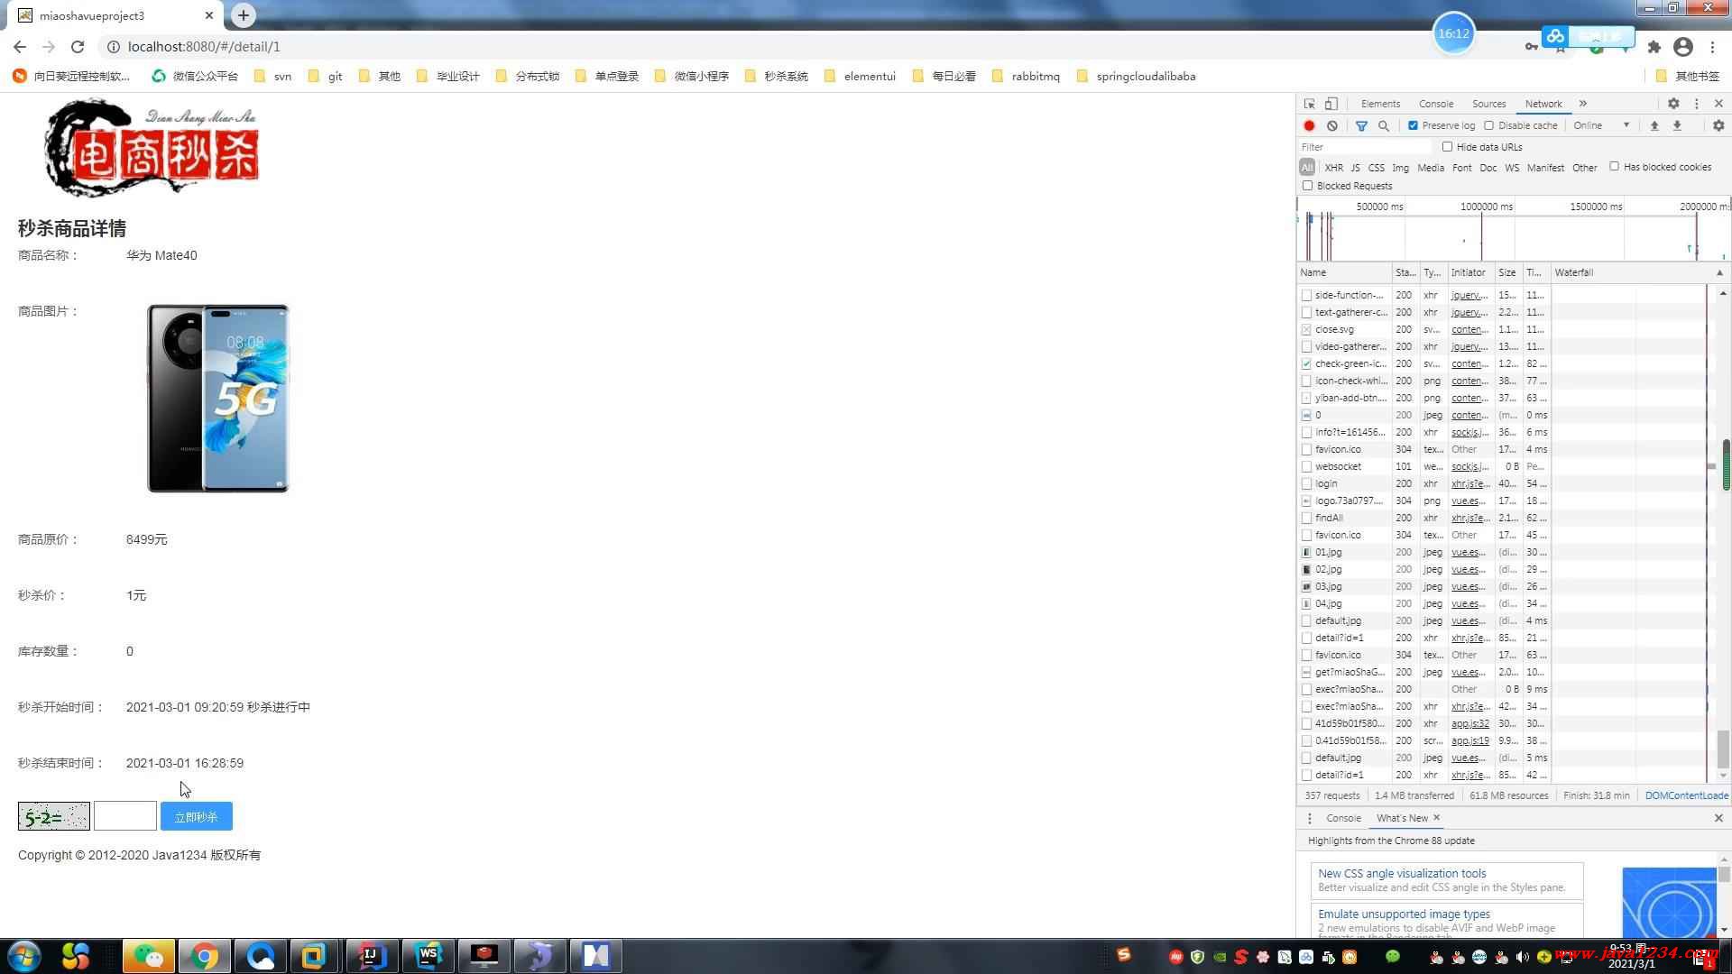Switch to DevTools Console tab

1436,104
